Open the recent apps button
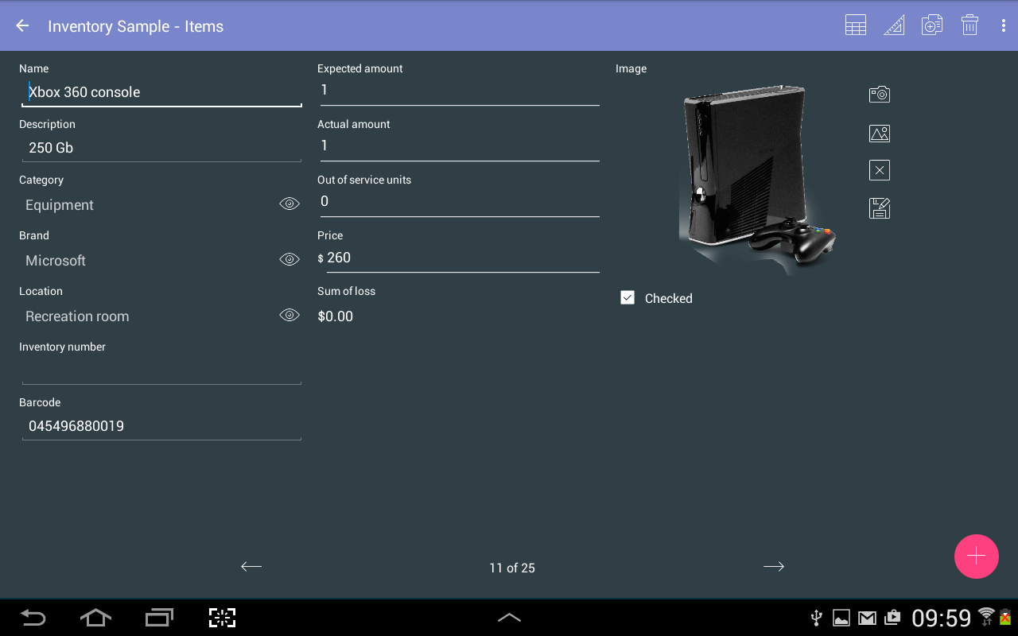The image size is (1018, 636). pyautogui.click(x=159, y=618)
